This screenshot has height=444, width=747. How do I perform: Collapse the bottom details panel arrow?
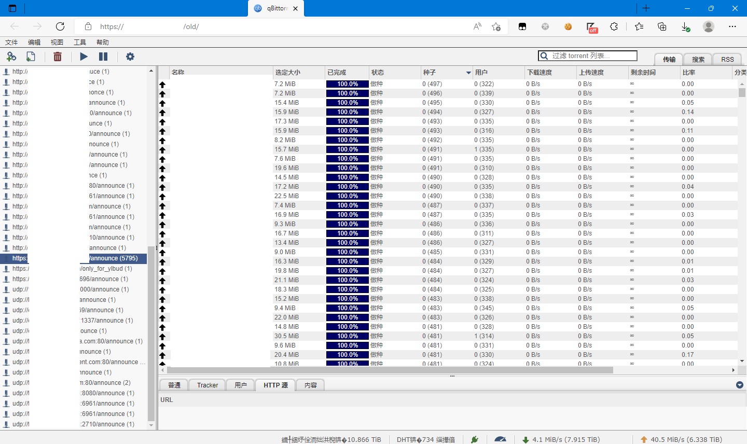coord(740,385)
